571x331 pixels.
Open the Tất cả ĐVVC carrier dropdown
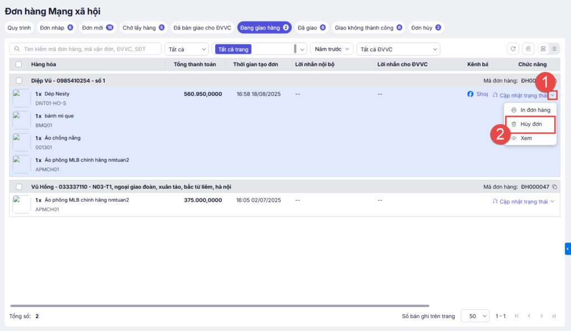pos(398,49)
